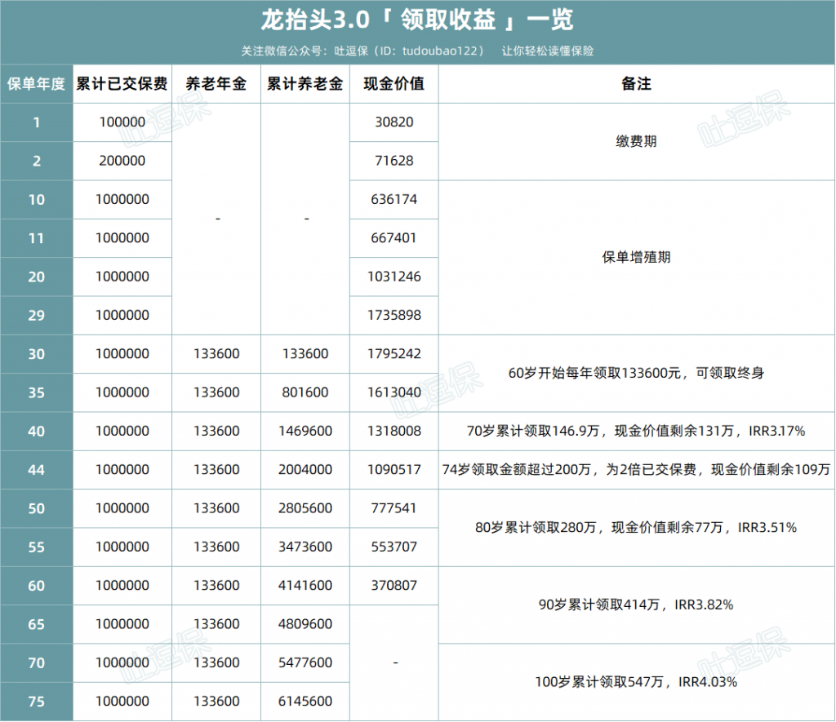
Task: Select cash value 777541
Action: point(394,508)
